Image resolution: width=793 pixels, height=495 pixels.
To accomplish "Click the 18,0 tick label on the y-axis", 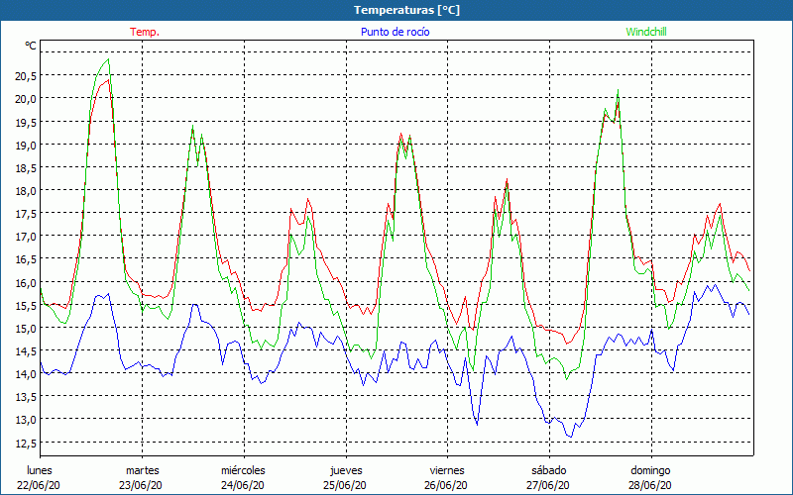I will pos(25,190).
